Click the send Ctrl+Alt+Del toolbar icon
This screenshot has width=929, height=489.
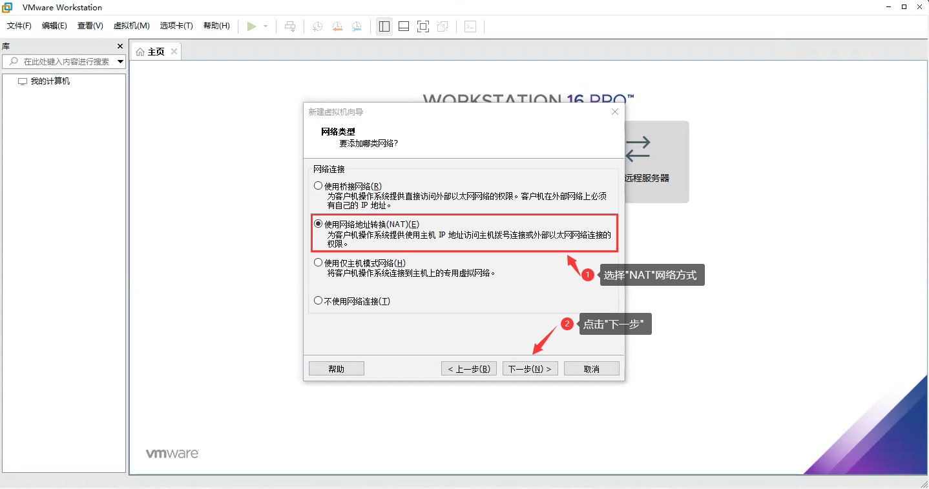point(290,26)
